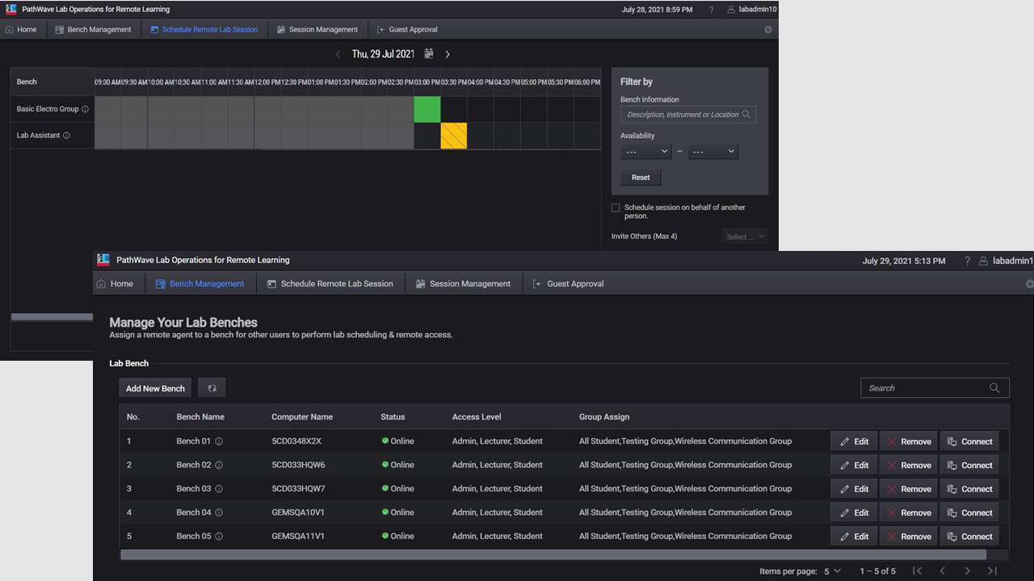Open the first Availability start time dropdown

645,152
